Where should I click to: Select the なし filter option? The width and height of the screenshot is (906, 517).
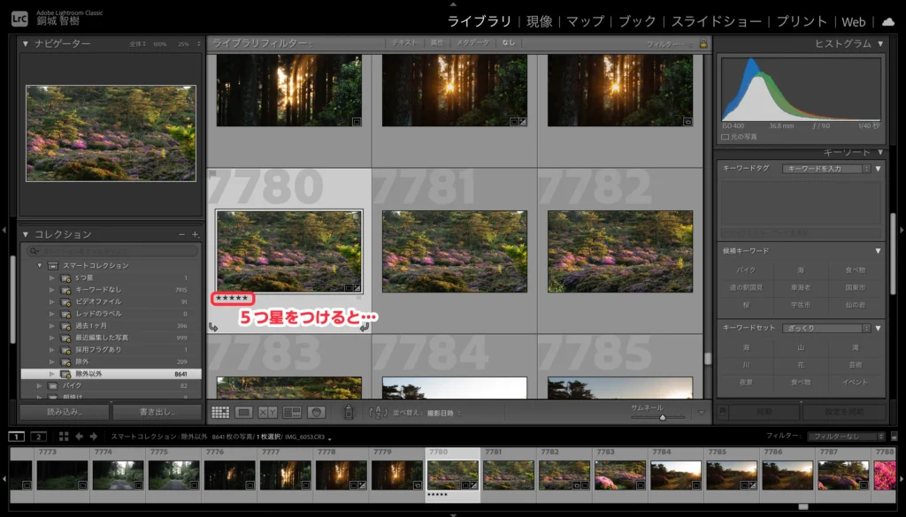[508, 43]
